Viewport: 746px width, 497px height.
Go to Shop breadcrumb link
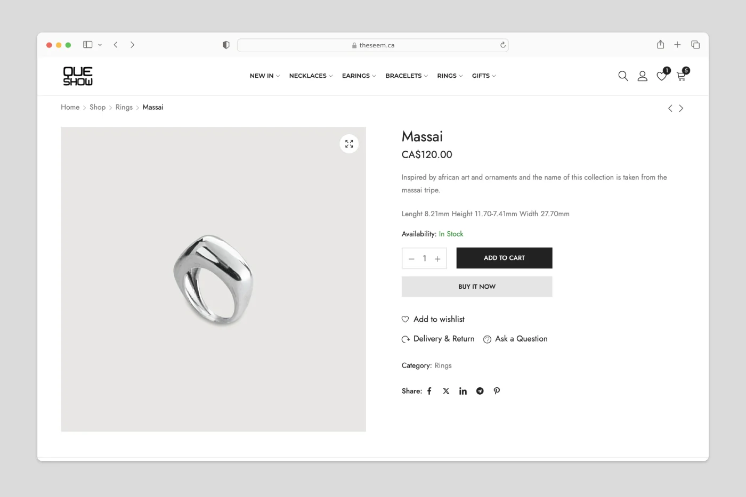(98, 107)
